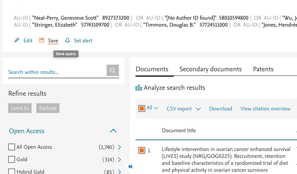The width and height of the screenshot is (297, 174).
Task: Toggle the select All results checkbox
Action: click(142, 109)
